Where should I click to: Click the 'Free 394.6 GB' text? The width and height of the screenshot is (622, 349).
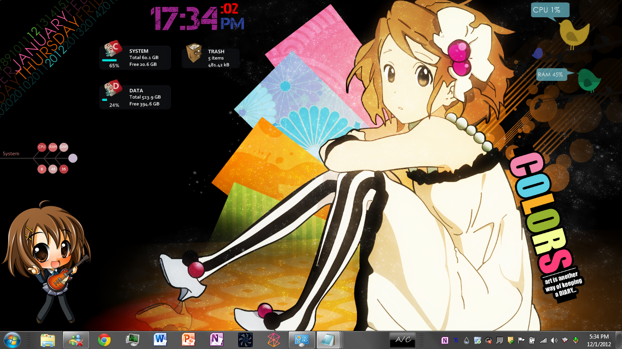click(144, 104)
